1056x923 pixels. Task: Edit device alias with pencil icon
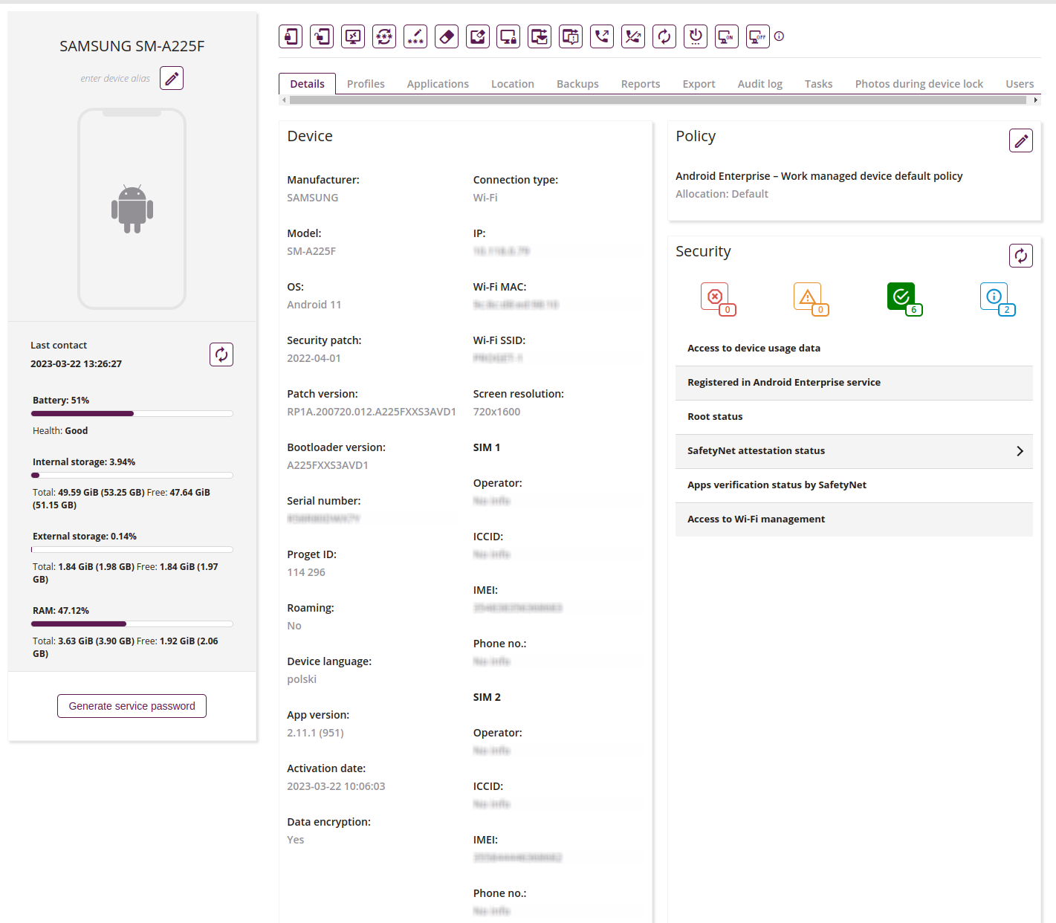(x=172, y=78)
